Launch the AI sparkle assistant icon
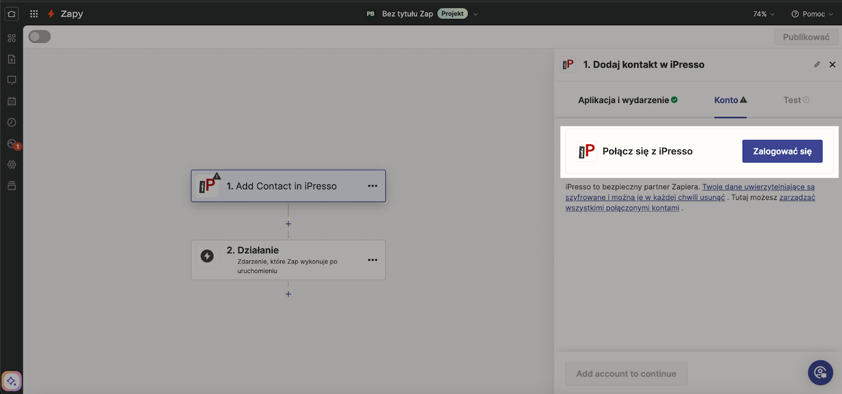This screenshot has width=842, height=394. pyautogui.click(x=12, y=381)
